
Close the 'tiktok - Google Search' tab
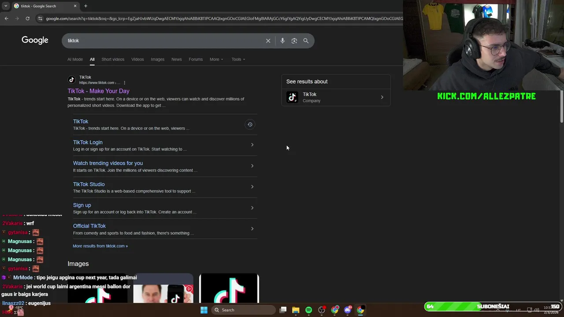[x=75, y=6]
